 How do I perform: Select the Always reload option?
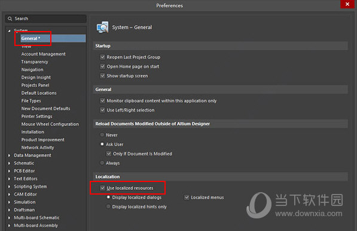click(102, 163)
